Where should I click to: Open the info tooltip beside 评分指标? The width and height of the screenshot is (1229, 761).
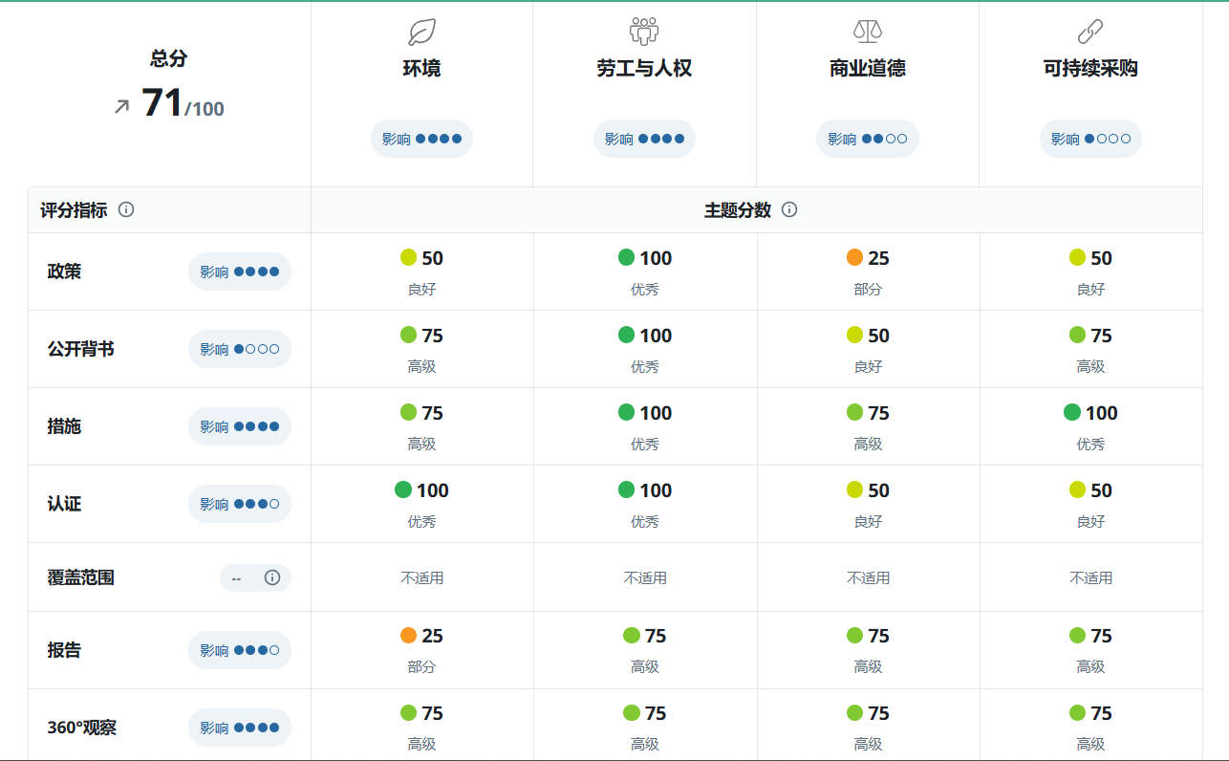(127, 209)
